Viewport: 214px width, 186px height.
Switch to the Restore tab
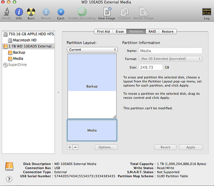168,32
